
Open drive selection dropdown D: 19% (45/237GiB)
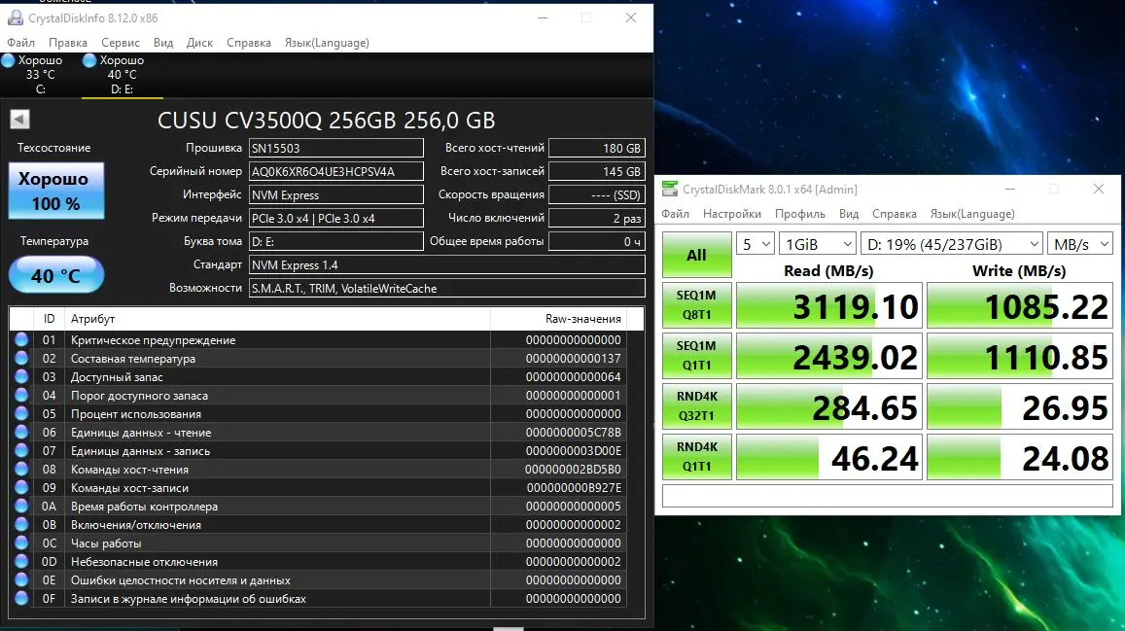(x=951, y=244)
